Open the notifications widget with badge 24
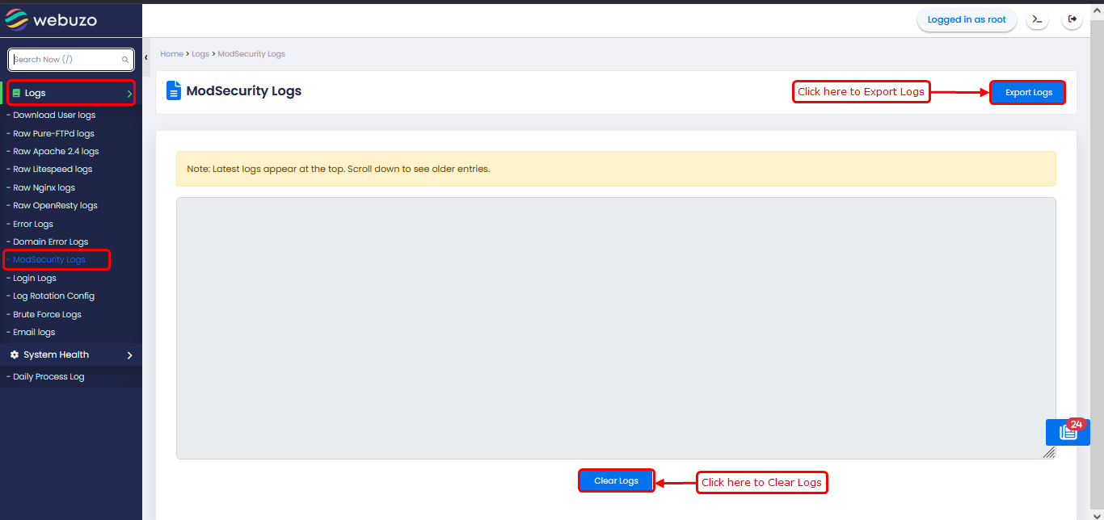Viewport: 1104px width, 520px height. pos(1068,433)
